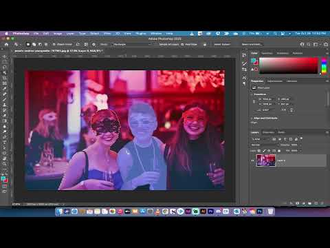The height and width of the screenshot is (248, 330).
Task: Open the Opacity dropdown arrow
Action: coord(300,145)
